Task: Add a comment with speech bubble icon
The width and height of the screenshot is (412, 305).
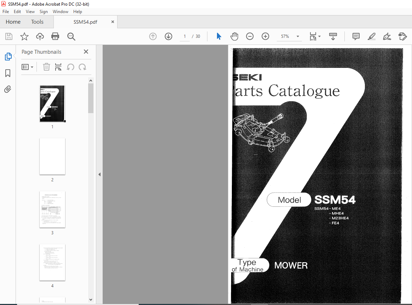Action: [356, 36]
